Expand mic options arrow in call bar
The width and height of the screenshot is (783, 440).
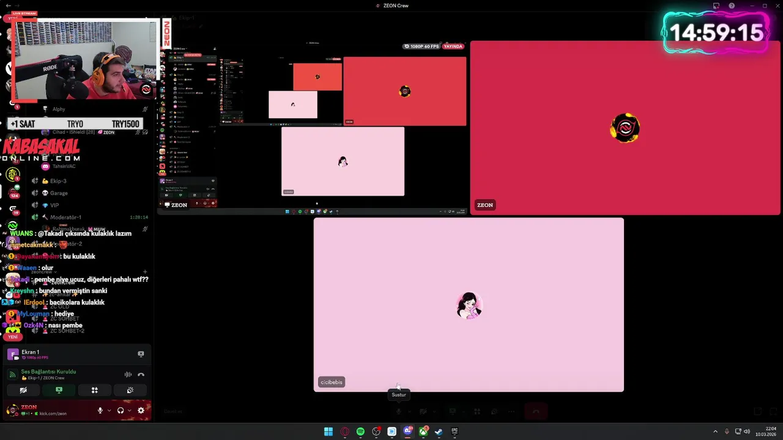point(409,411)
